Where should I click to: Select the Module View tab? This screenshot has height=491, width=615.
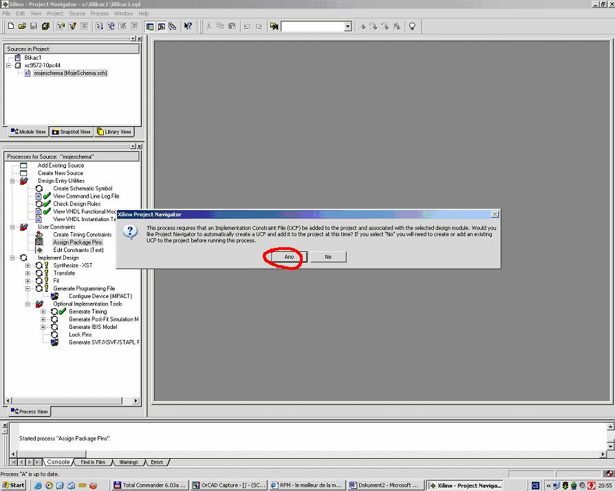(28, 132)
